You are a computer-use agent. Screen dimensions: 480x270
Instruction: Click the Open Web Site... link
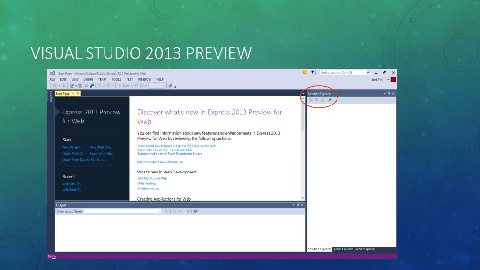[x=102, y=154]
